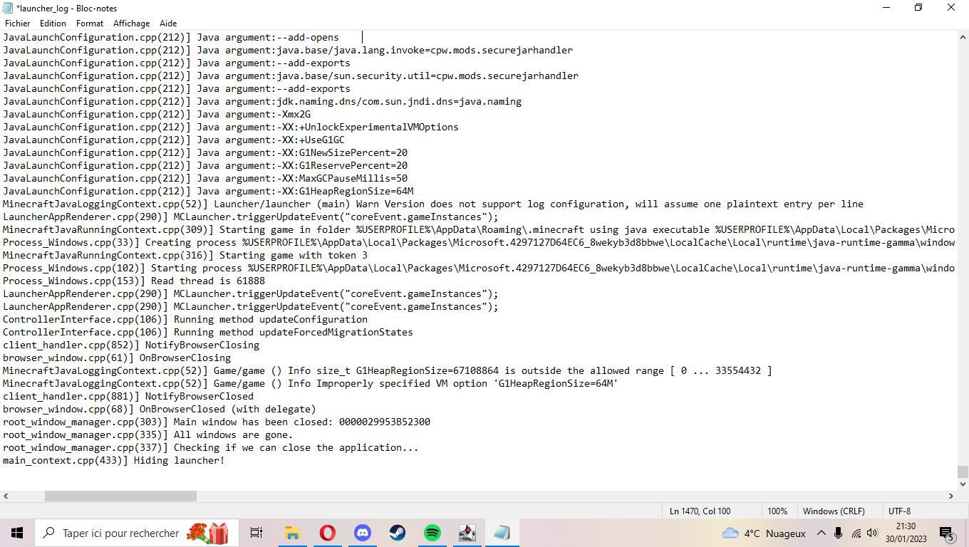
Task: Click the 'G1NewSizePercent=20' line
Action: coord(205,152)
